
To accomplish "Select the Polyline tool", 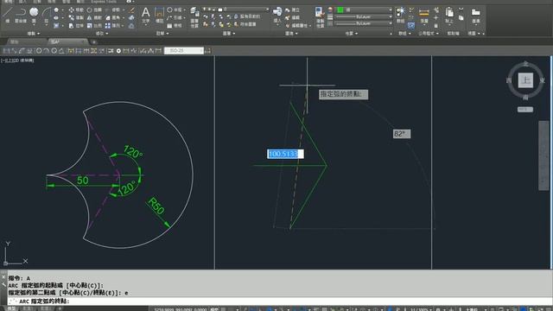I will pyautogui.click(x=21, y=14).
